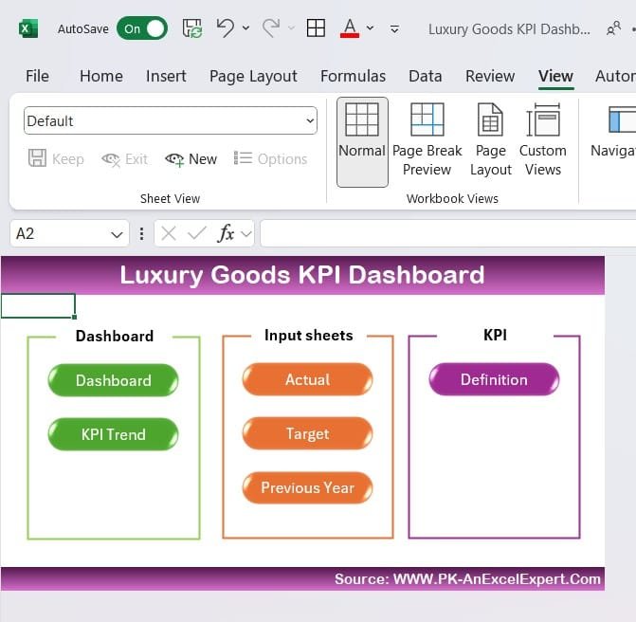
Task: Click the Enter checkmark formula icon
Action: point(197,233)
